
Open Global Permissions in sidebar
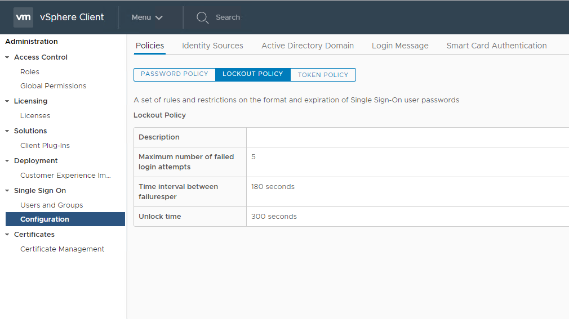(x=53, y=86)
